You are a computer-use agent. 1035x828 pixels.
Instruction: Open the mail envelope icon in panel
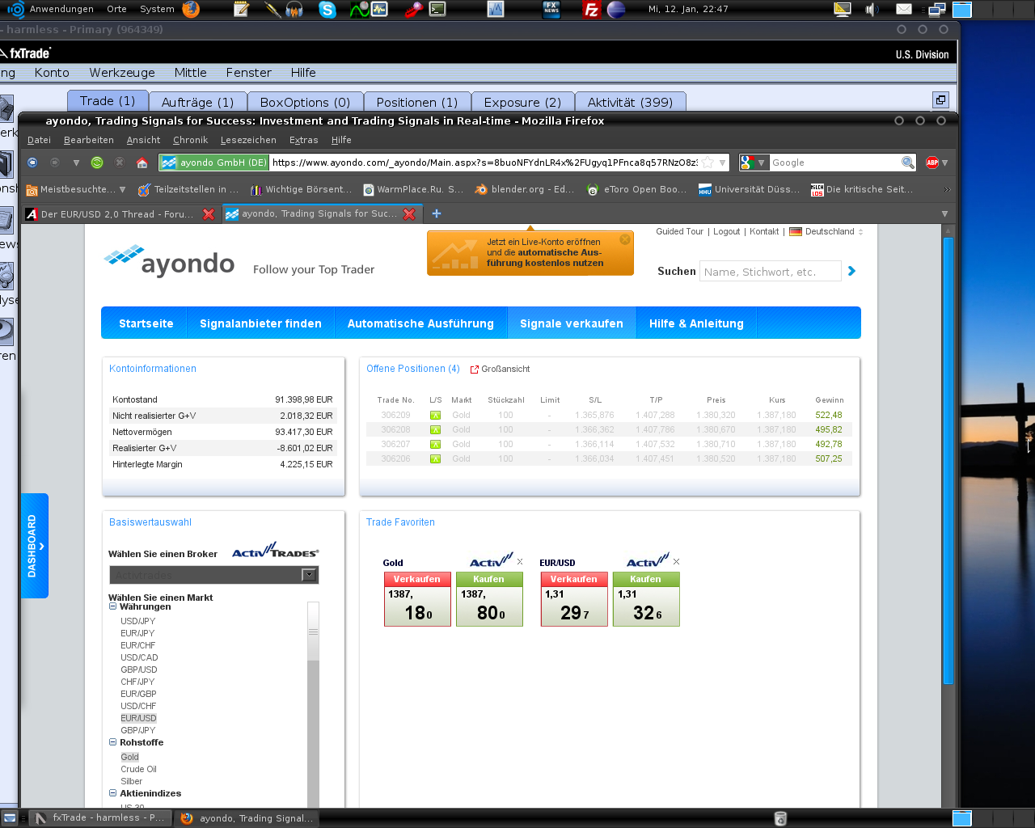[x=904, y=10]
